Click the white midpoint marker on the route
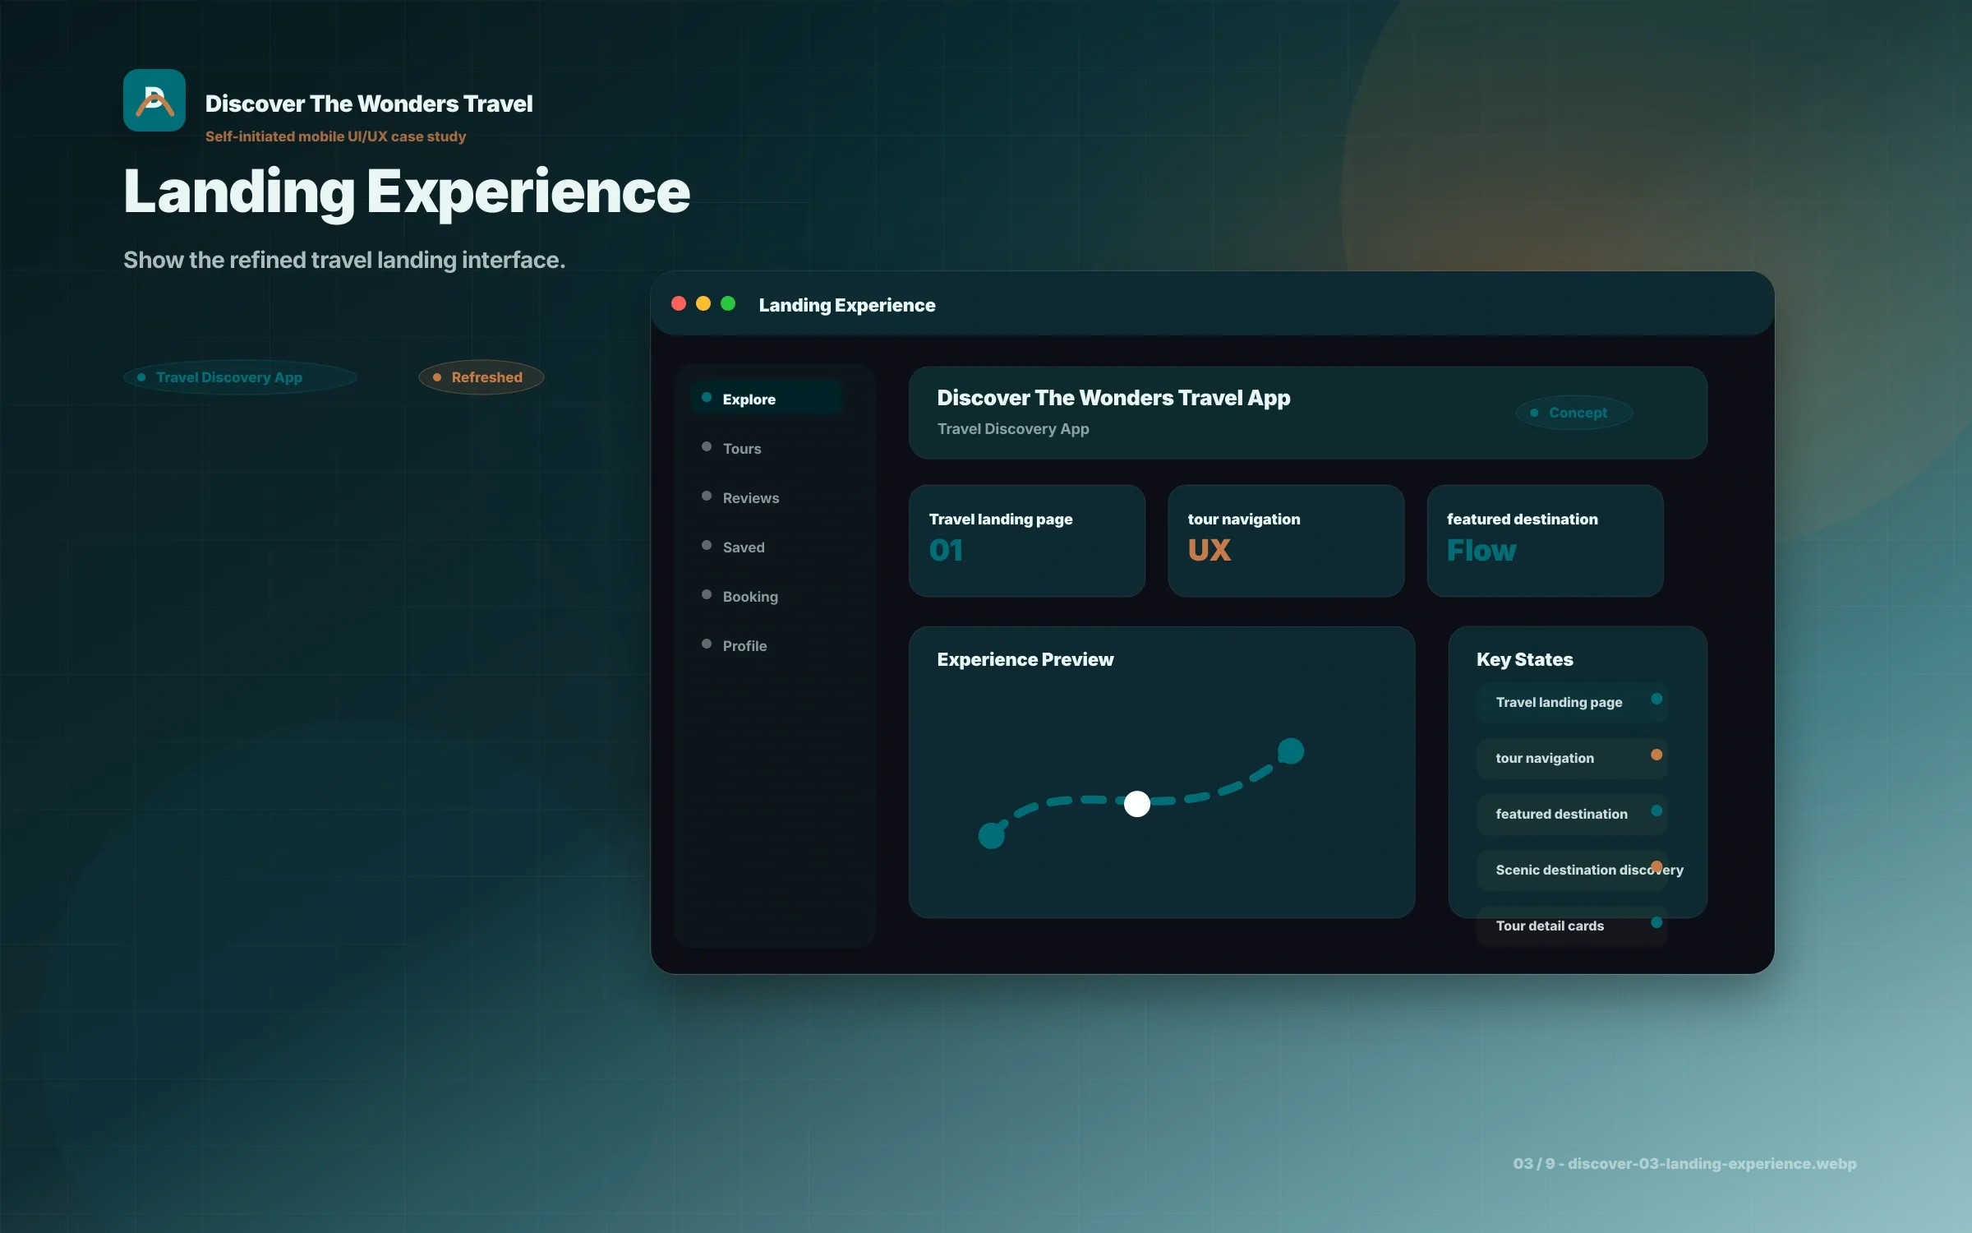 click(x=1137, y=803)
